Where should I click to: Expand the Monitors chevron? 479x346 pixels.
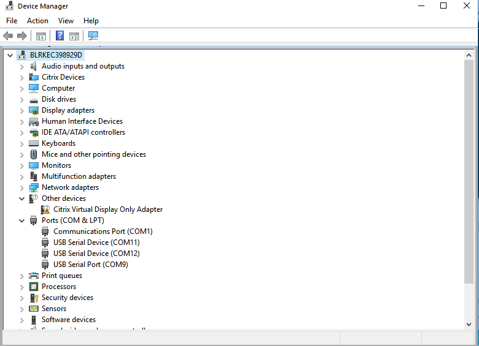tap(21, 166)
